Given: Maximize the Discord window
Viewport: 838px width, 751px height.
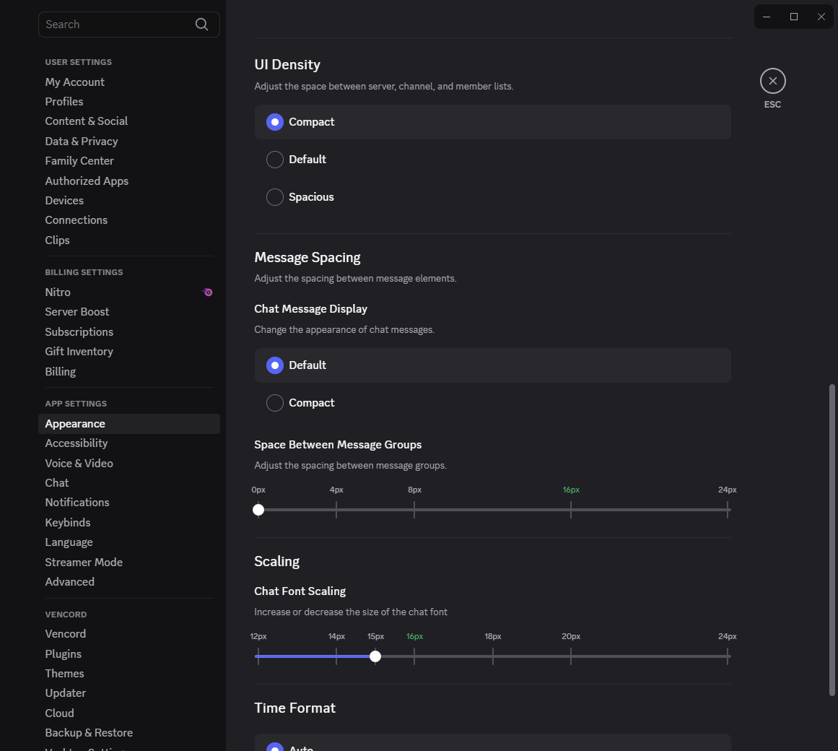Looking at the screenshot, I should pyautogui.click(x=793, y=17).
